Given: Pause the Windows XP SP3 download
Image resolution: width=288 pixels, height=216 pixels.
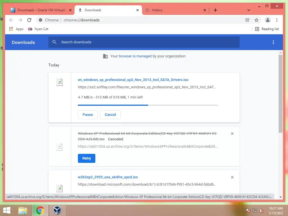Looking at the screenshot, I should (x=88, y=115).
